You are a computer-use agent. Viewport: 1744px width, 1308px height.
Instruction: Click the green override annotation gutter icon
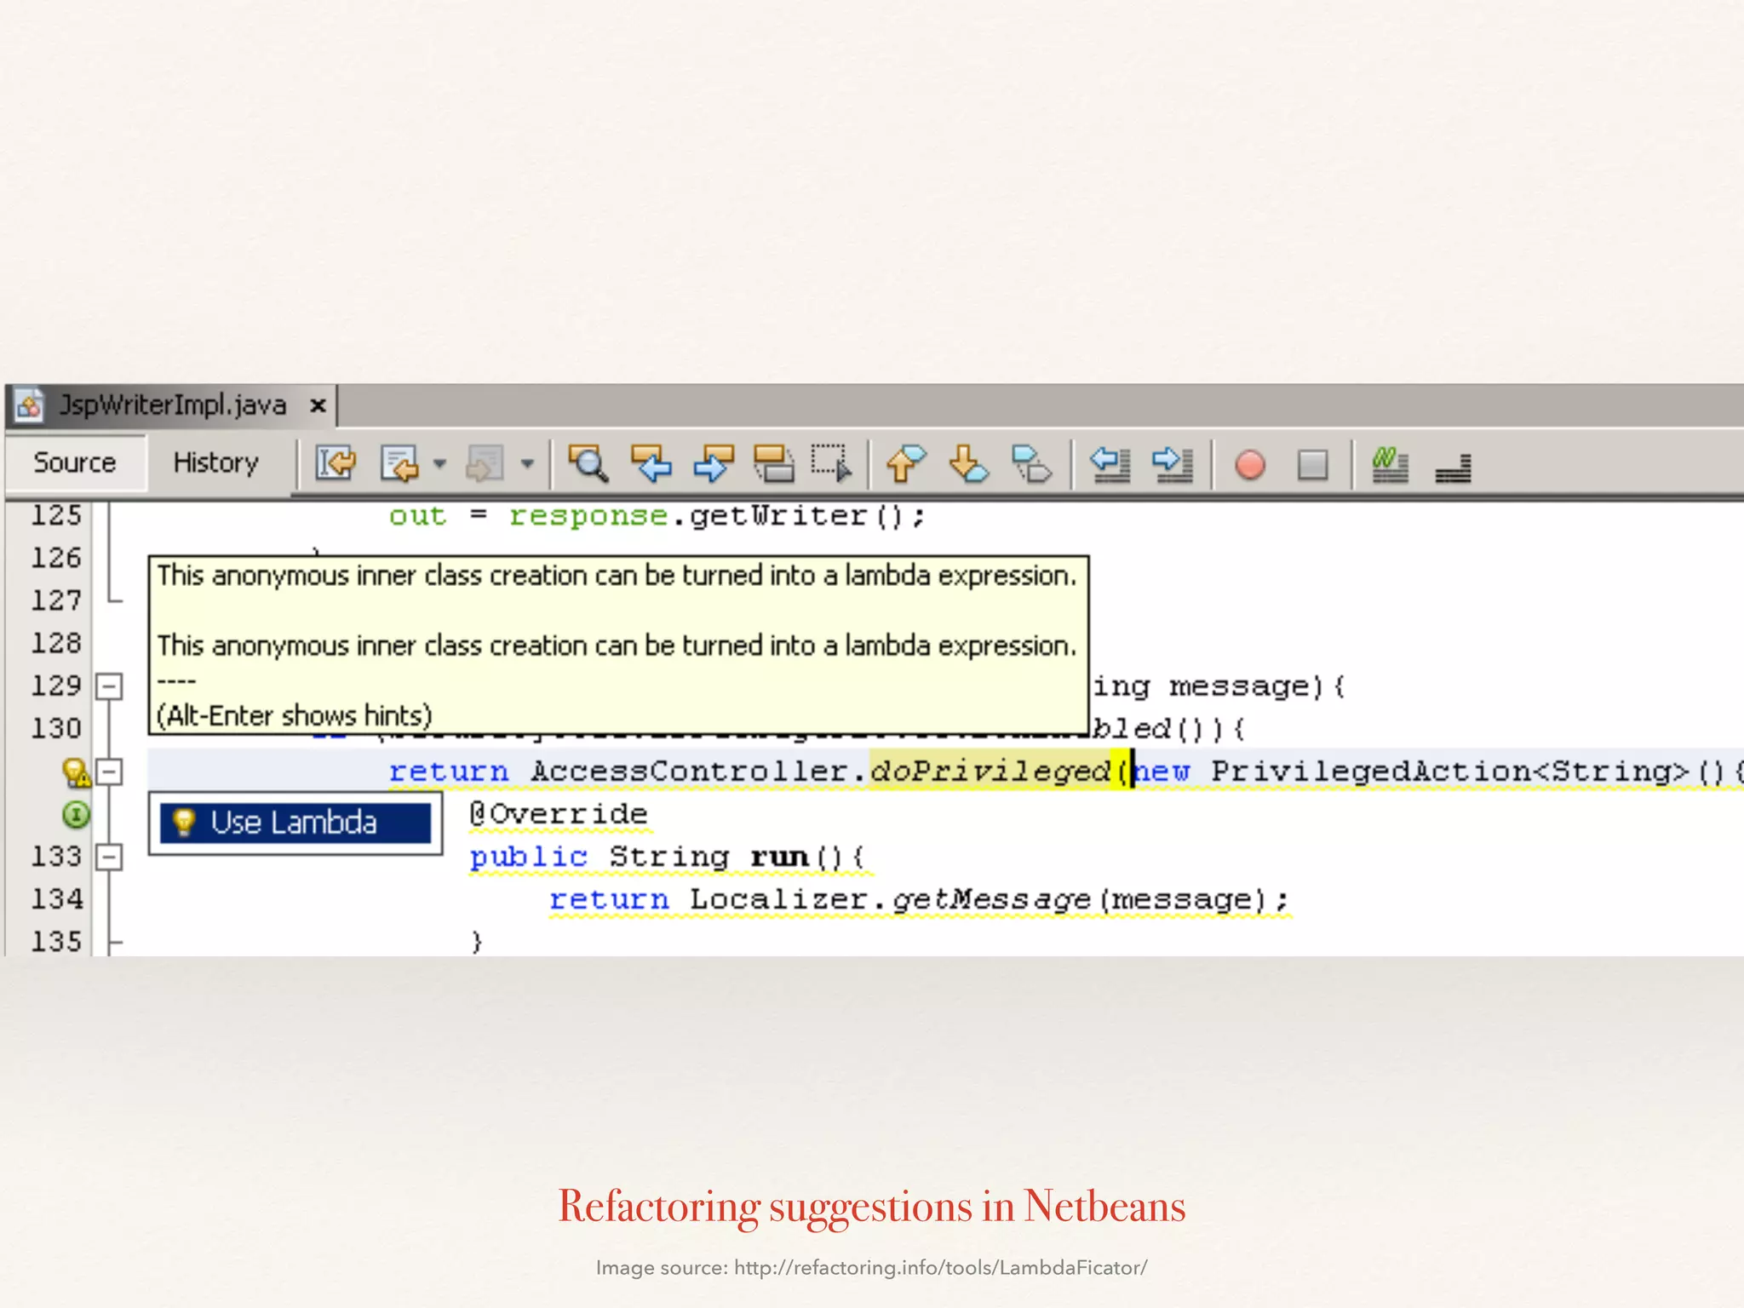(76, 815)
